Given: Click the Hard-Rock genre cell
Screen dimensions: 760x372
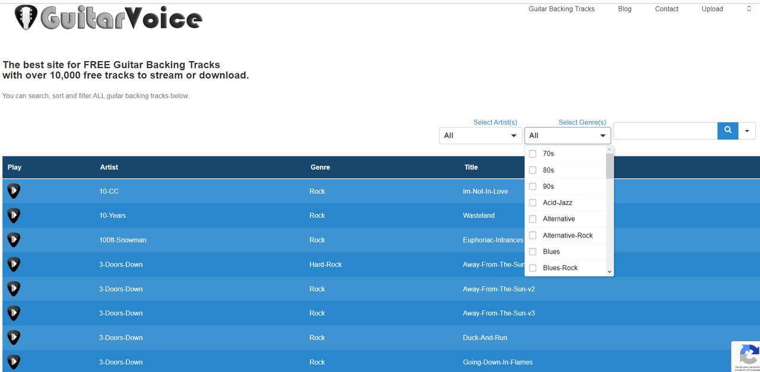Looking at the screenshot, I should click(x=325, y=264).
